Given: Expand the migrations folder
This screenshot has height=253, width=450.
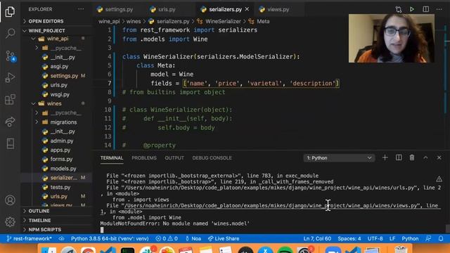Looking at the screenshot, I should click(63, 122).
